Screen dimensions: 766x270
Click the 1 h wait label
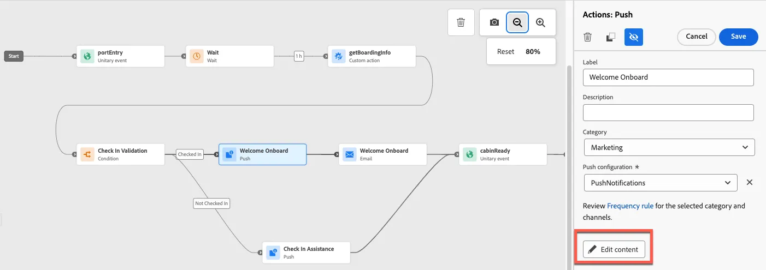299,56
